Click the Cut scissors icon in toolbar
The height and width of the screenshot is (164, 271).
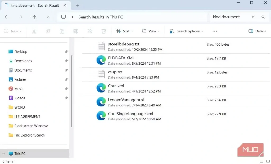click(x=34, y=31)
